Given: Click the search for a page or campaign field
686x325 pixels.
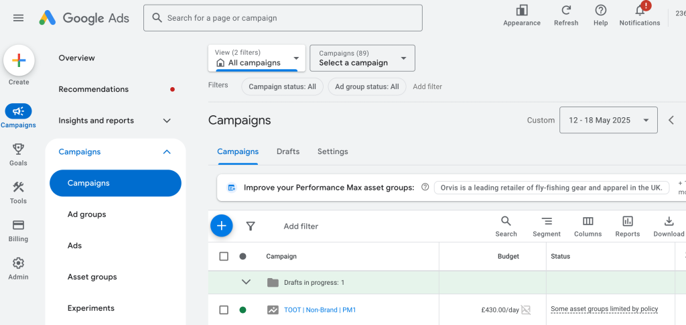Looking at the screenshot, I should (x=283, y=18).
